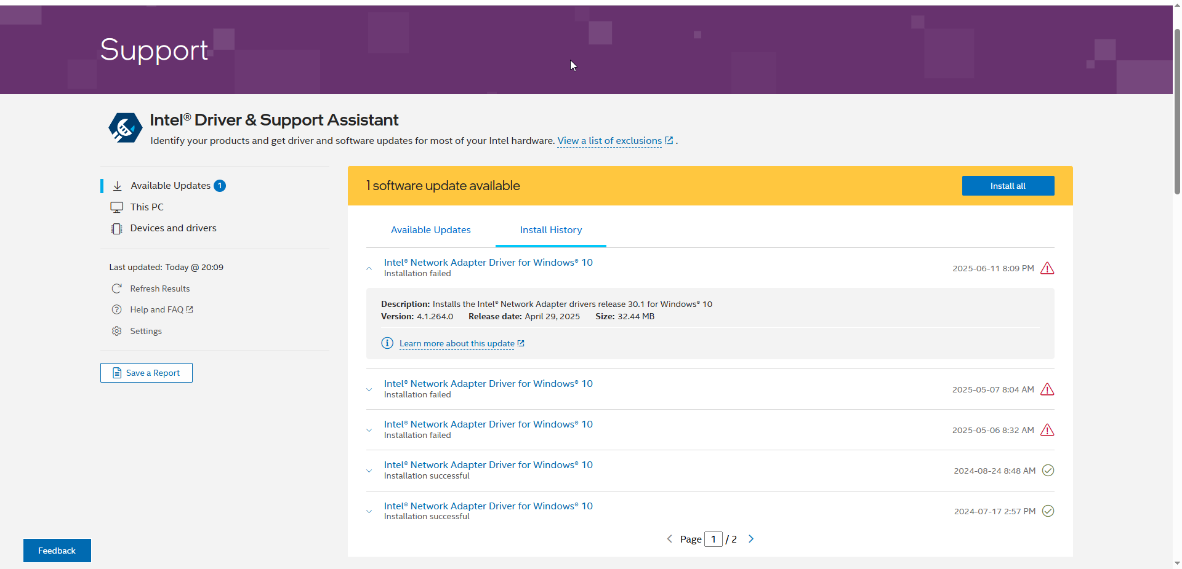Image resolution: width=1182 pixels, height=569 pixels.
Task: Click the Intel Driver & Support Assistant logo
Action: [126, 127]
